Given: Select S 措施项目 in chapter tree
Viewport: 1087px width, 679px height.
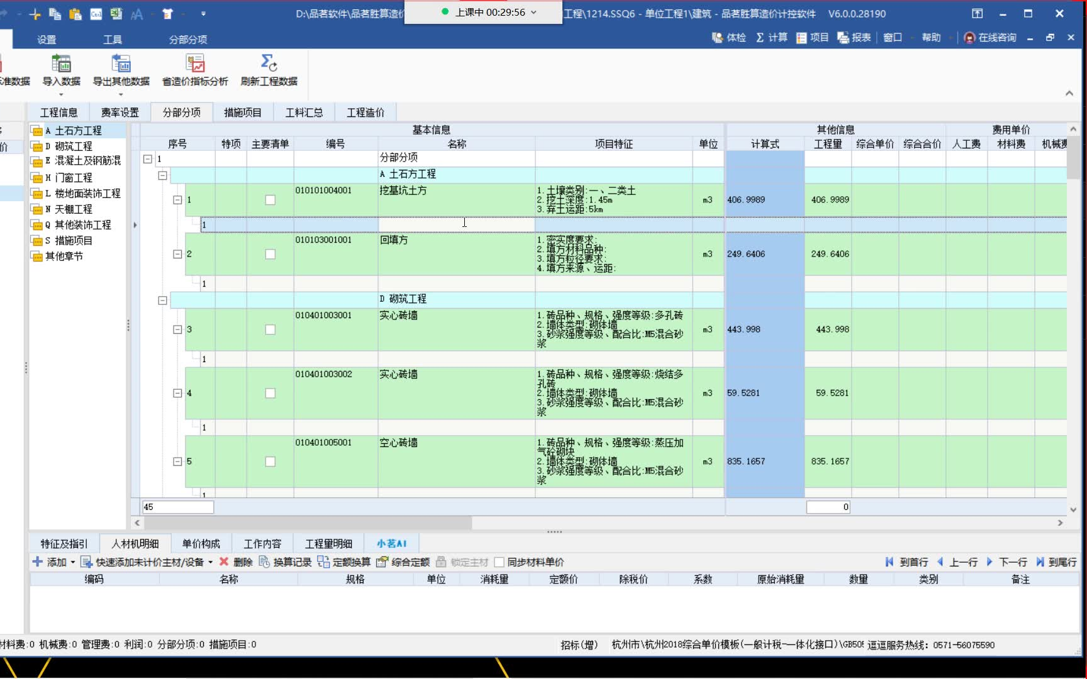Looking at the screenshot, I should coord(69,241).
